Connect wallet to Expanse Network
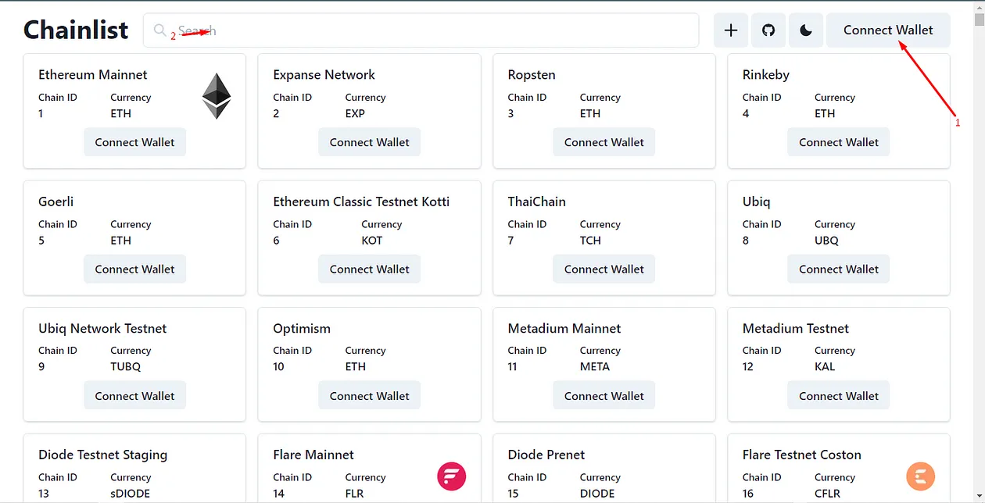The height and width of the screenshot is (503, 985). point(369,142)
